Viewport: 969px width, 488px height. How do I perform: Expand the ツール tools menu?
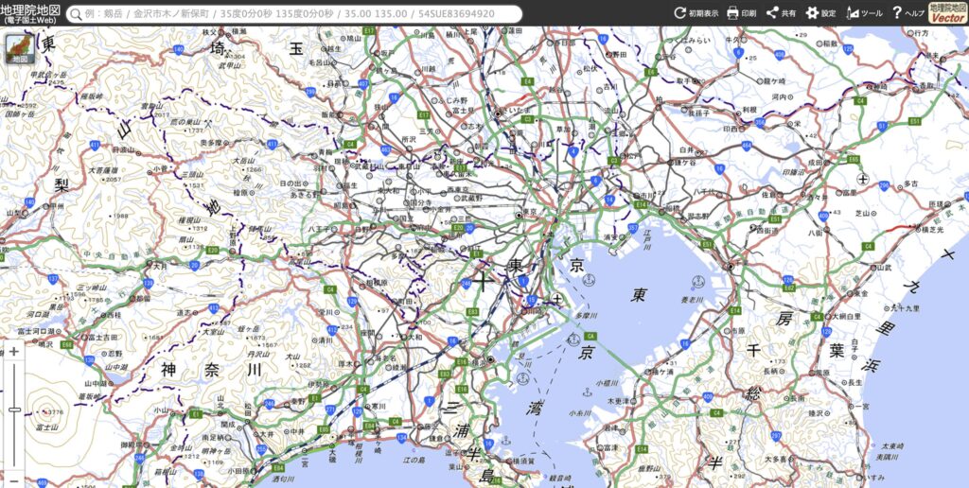[864, 13]
